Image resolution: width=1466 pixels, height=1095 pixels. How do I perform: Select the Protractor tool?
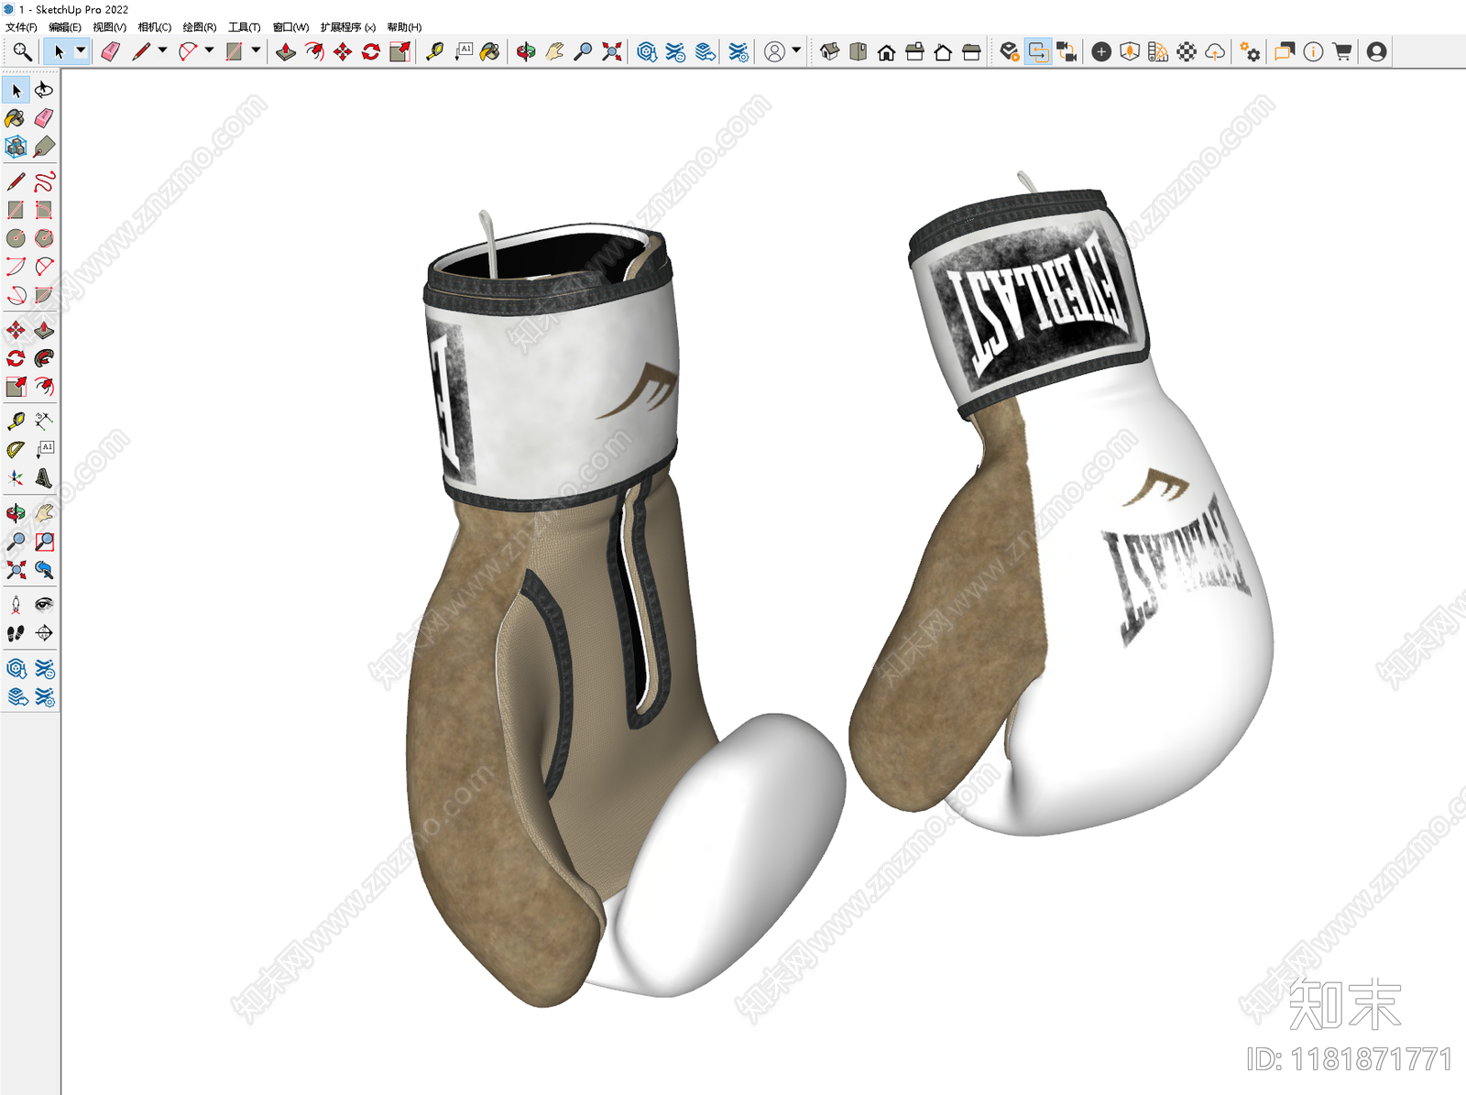(16, 450)
